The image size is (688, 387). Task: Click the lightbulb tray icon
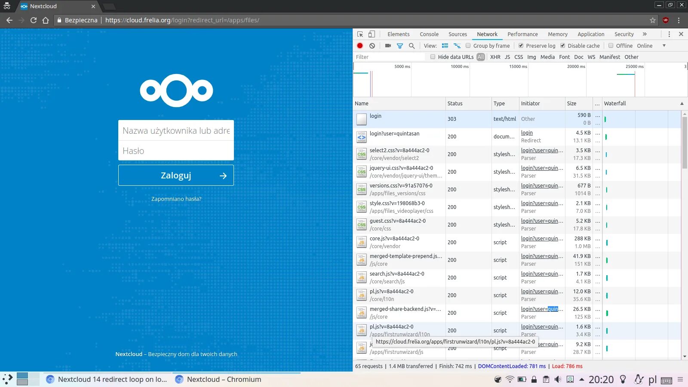click(x=623, y=379)
